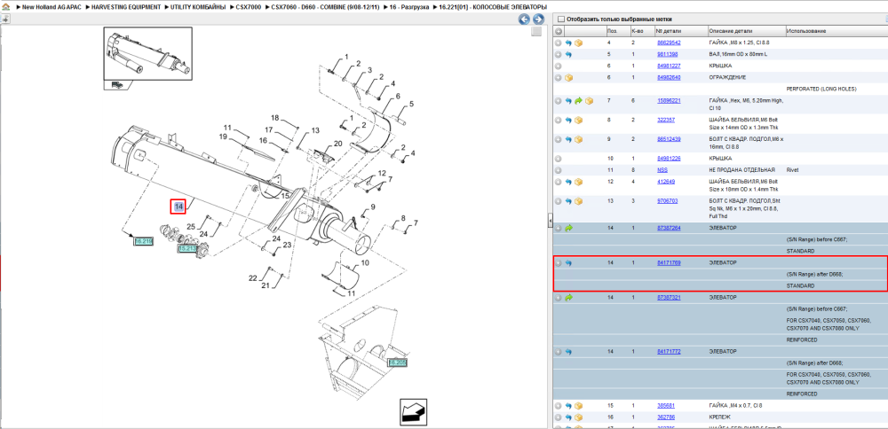Open the NSS part link
The height and width of the screenshot is (429, 888).
pyautogui.click(x=662, y=170)
